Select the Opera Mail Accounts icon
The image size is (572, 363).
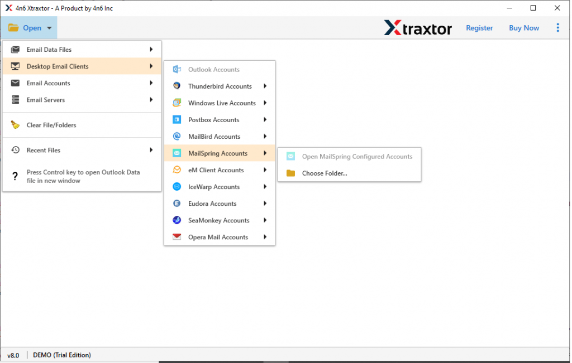coord(178,236)
